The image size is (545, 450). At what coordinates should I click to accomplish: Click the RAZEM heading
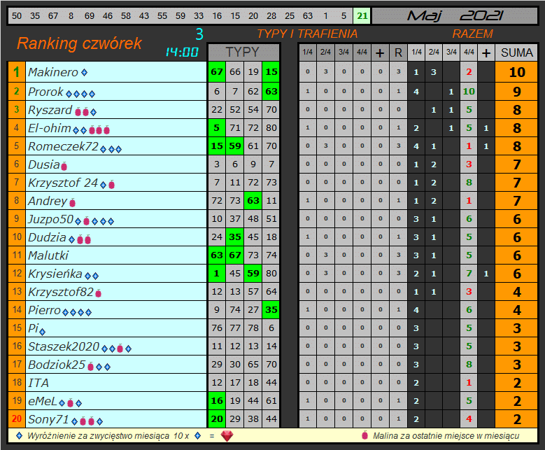tap(473, 34)
